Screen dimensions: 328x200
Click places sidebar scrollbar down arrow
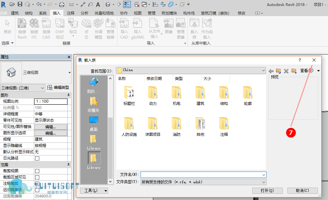[110, 182]
